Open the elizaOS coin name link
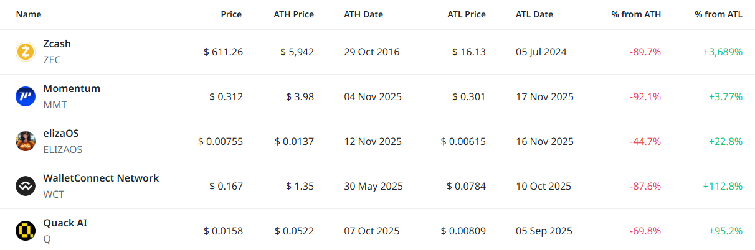Screen dimensions: 755x250 click(61, 134)
